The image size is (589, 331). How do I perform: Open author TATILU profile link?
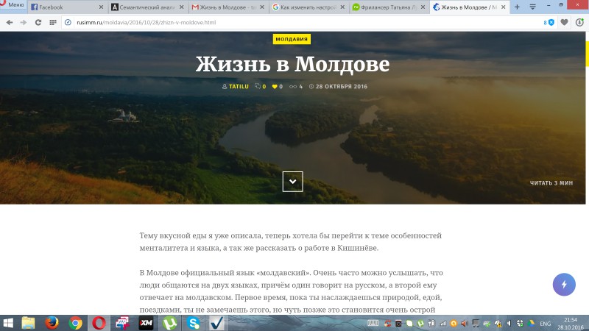(x=239, y=87)
